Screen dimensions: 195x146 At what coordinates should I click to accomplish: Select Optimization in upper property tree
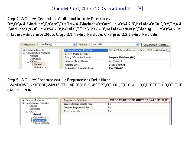coord(40,67)
